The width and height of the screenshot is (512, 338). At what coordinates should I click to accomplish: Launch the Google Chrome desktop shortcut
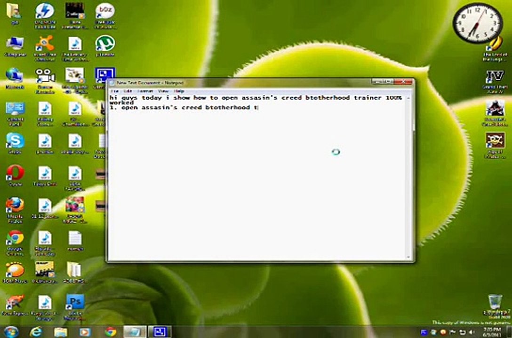[x=15, y=243]
